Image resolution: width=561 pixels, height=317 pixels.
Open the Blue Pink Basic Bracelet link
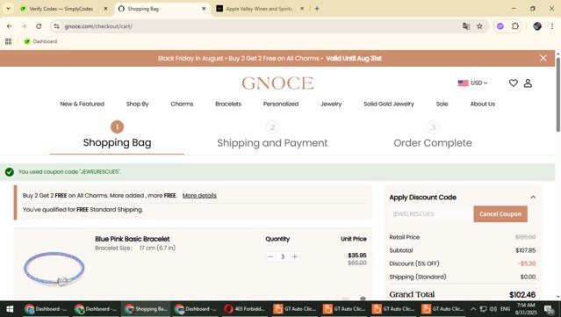pos(133,239)
